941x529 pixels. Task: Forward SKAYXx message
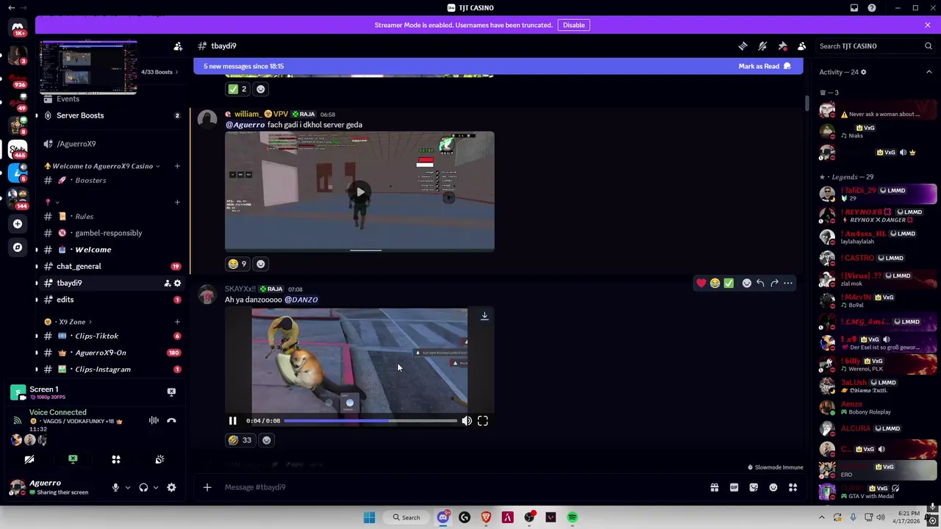click(x=774, y=283)
